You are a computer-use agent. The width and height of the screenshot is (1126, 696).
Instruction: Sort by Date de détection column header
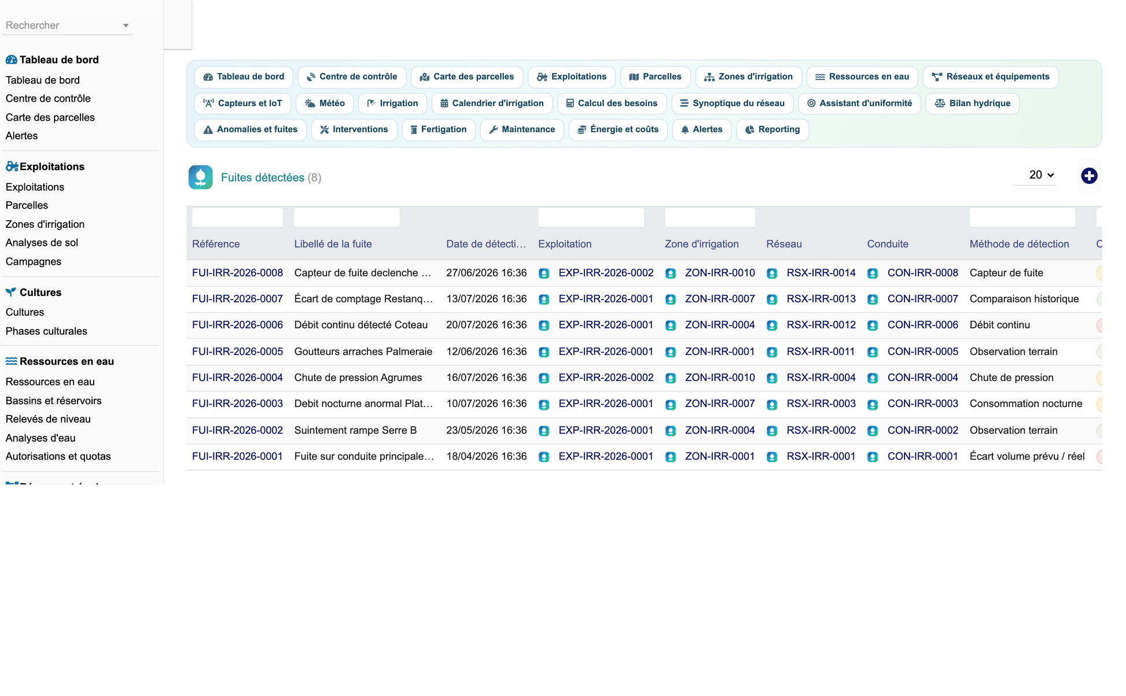(x=486, y=244)
